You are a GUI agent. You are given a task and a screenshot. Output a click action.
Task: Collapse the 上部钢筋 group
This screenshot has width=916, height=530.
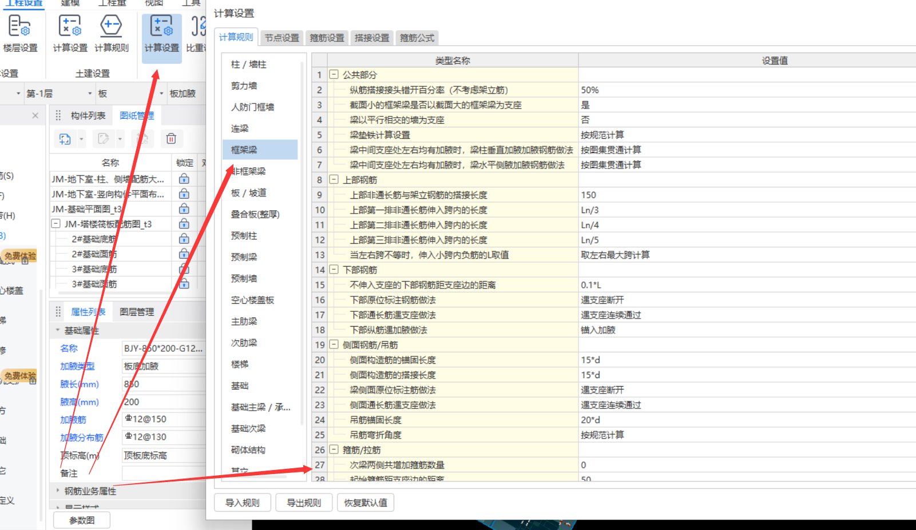point(334,180)
